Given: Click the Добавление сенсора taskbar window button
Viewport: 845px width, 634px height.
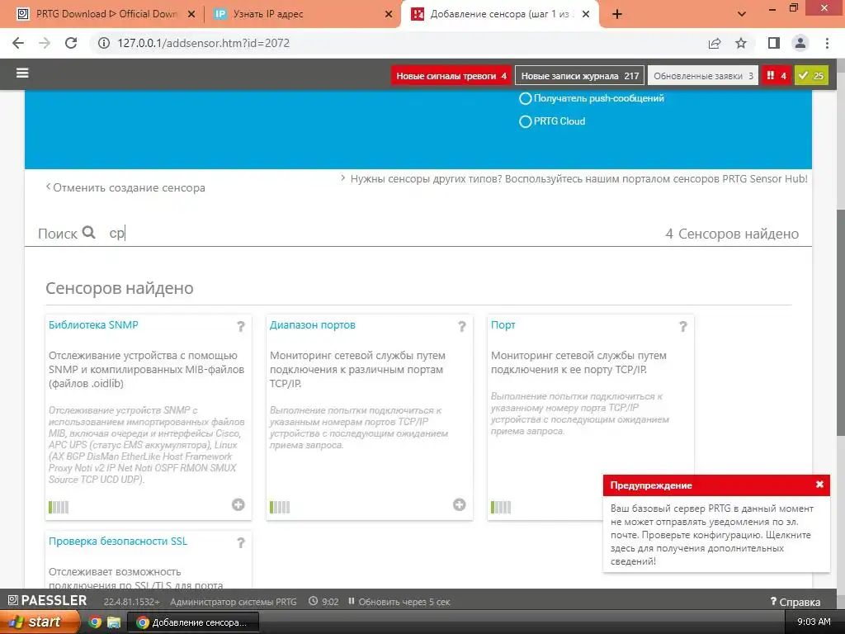Looking at the screenshot, I should (193, 622).
